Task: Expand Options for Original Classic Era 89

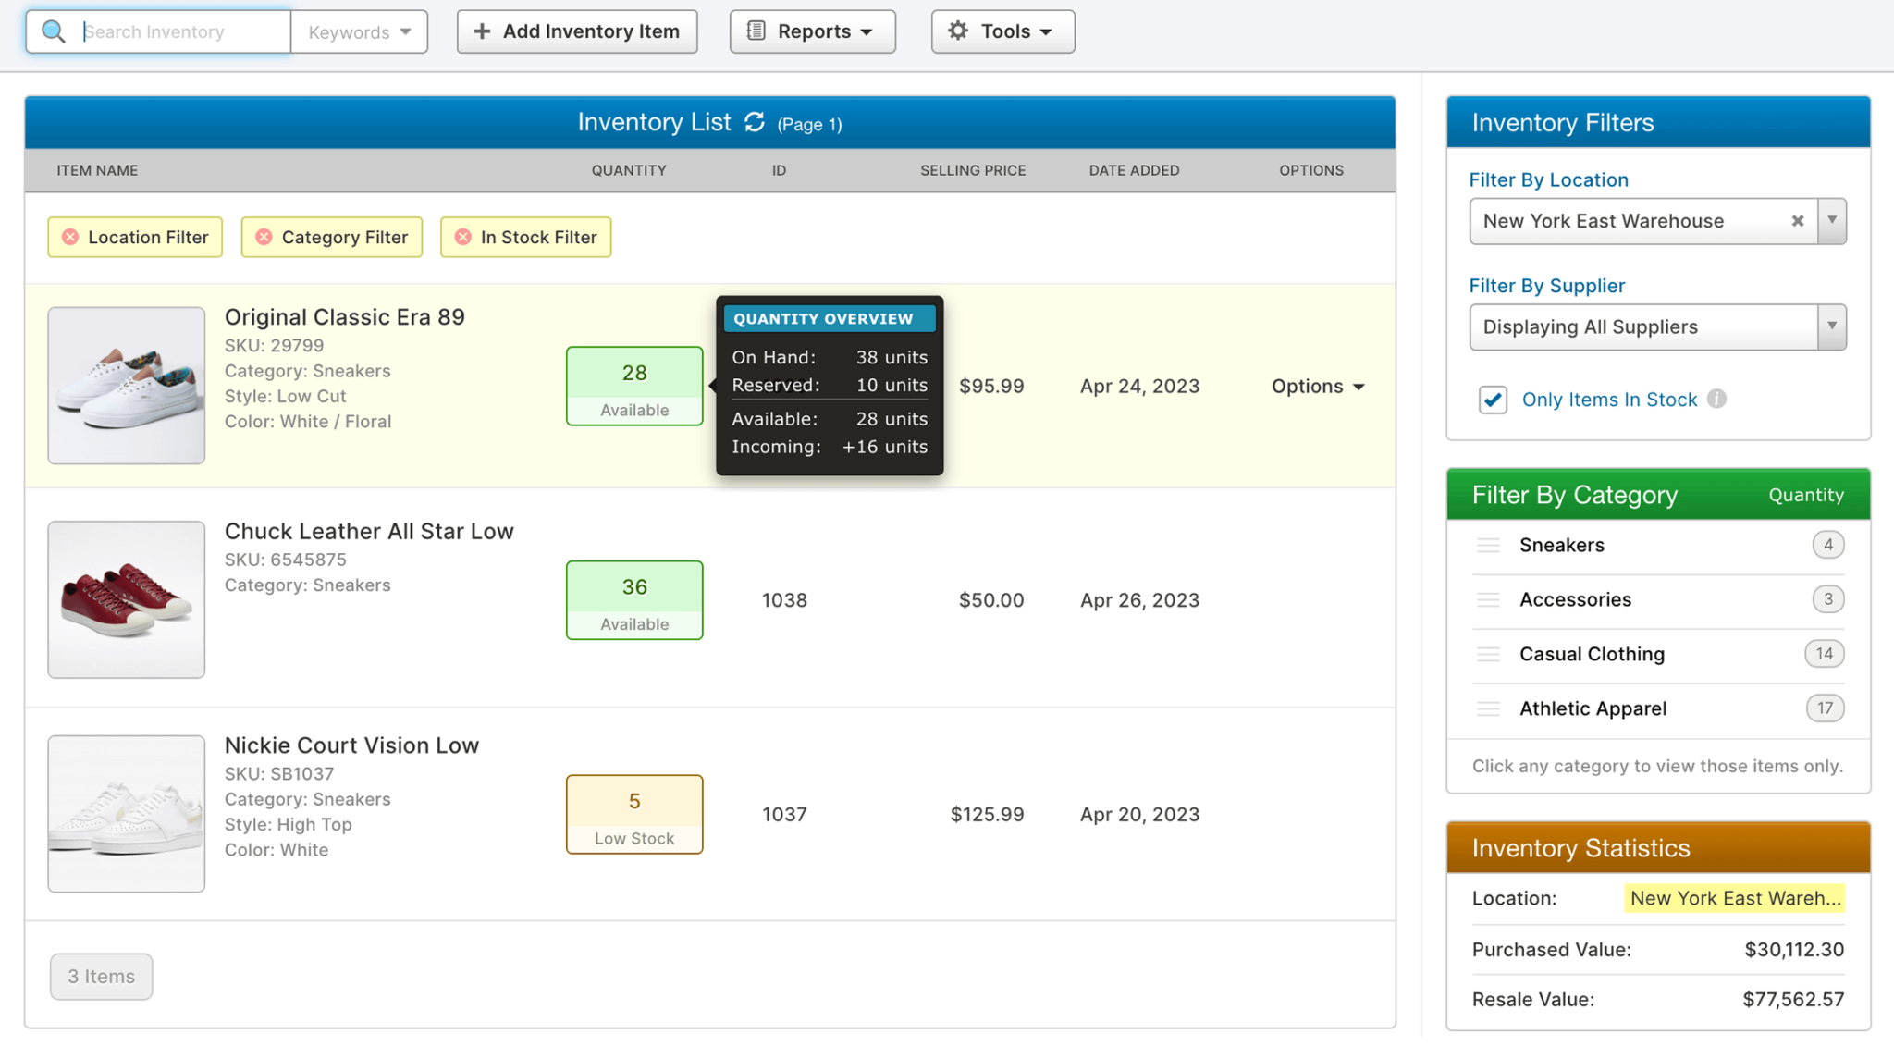Action: point(1317,386)
